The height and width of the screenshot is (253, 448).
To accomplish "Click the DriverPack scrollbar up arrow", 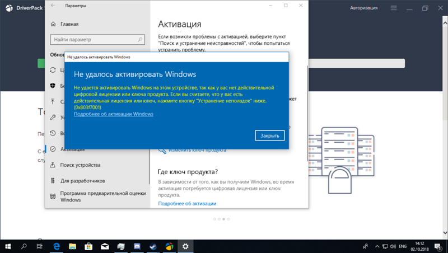I will coord(445,22).
